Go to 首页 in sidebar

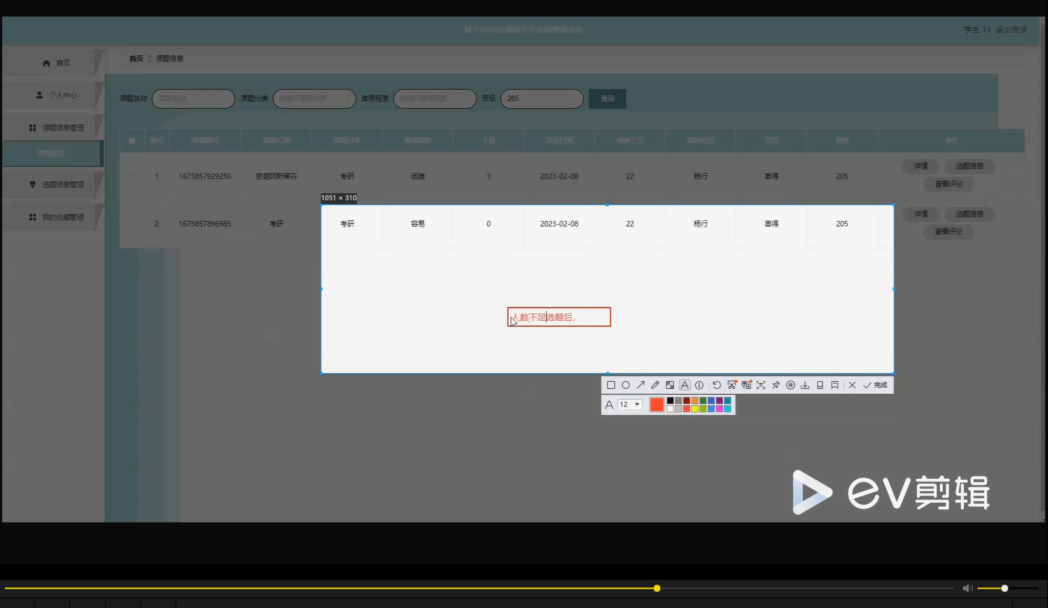(53, 62)
